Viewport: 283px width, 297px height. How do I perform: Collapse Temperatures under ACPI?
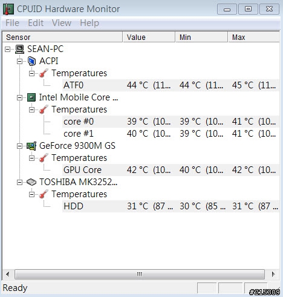[31, 73]
